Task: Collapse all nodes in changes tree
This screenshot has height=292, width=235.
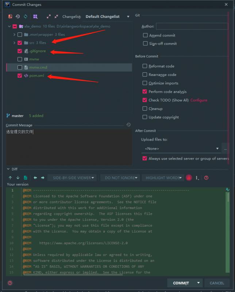Action: (x=56, y=16)
